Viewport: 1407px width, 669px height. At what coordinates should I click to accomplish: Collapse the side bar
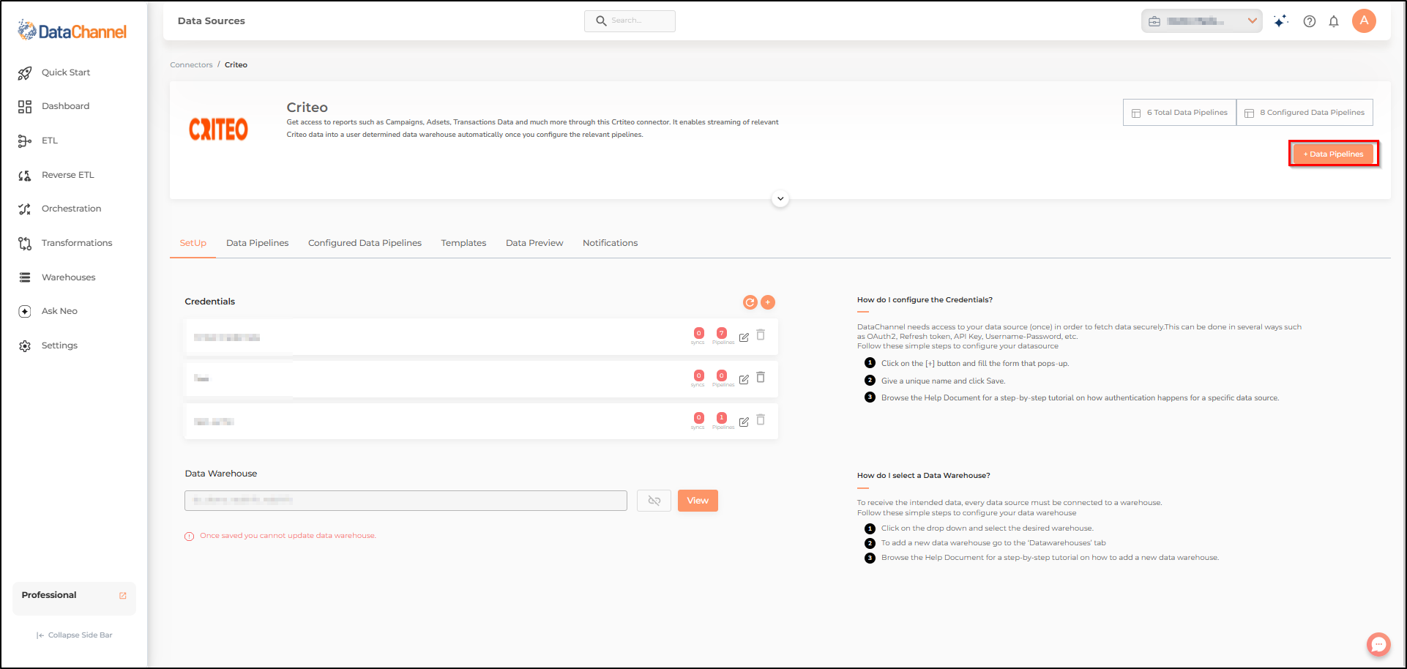pyautogui.click(x=74, y=635)
